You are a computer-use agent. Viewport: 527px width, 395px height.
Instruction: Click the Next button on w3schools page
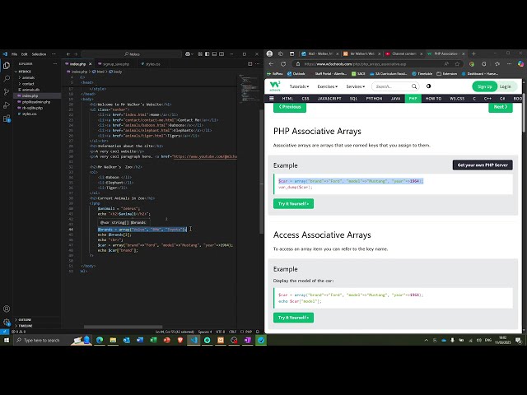click(x=501, y=107)
